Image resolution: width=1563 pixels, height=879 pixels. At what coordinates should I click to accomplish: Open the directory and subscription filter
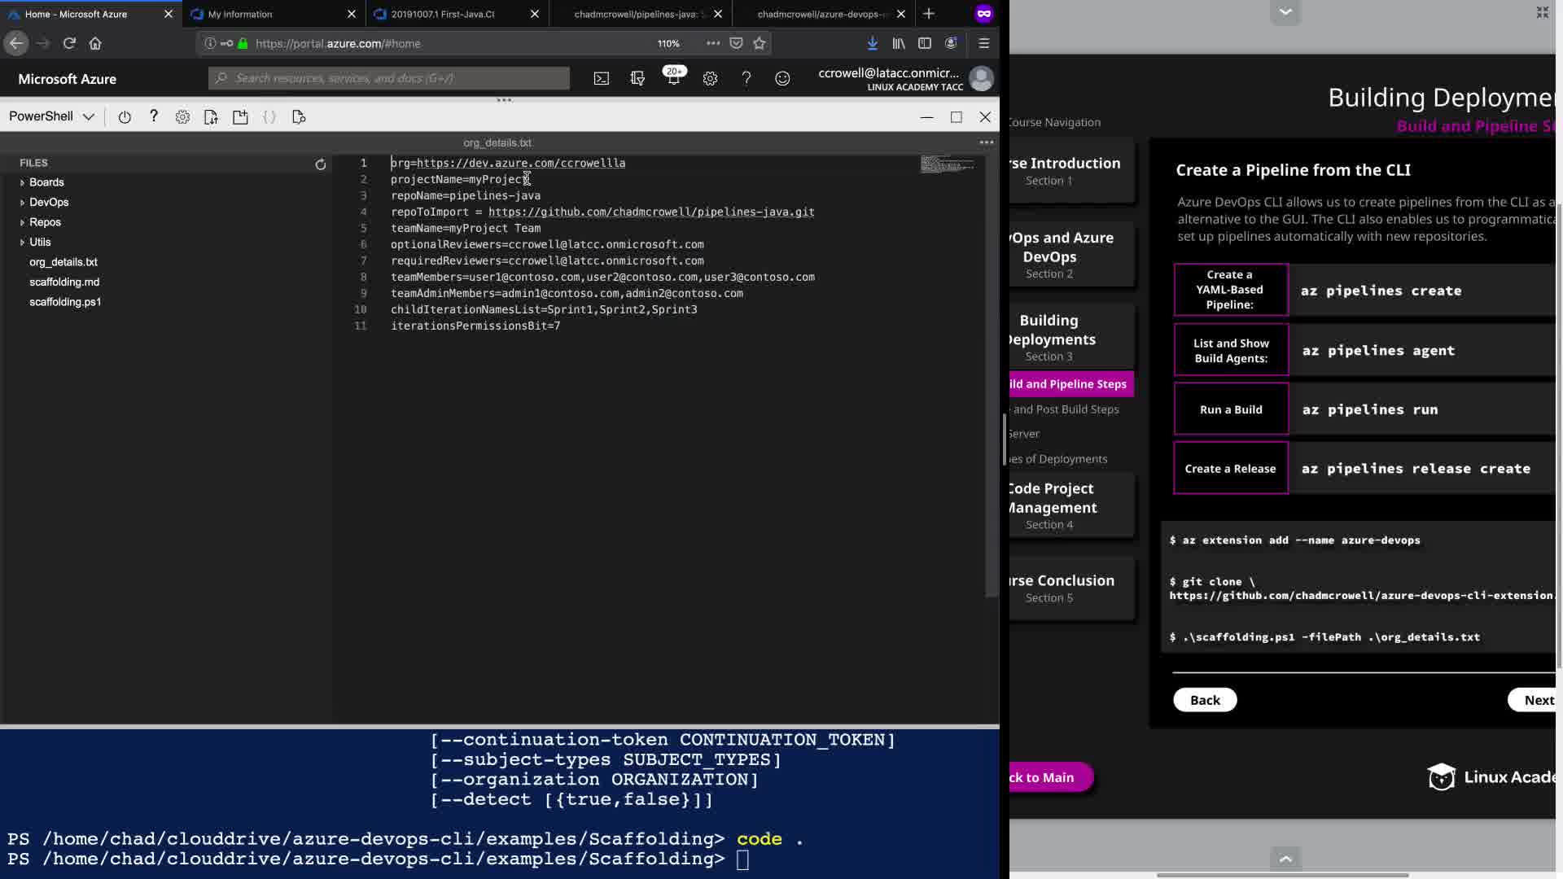637,79
